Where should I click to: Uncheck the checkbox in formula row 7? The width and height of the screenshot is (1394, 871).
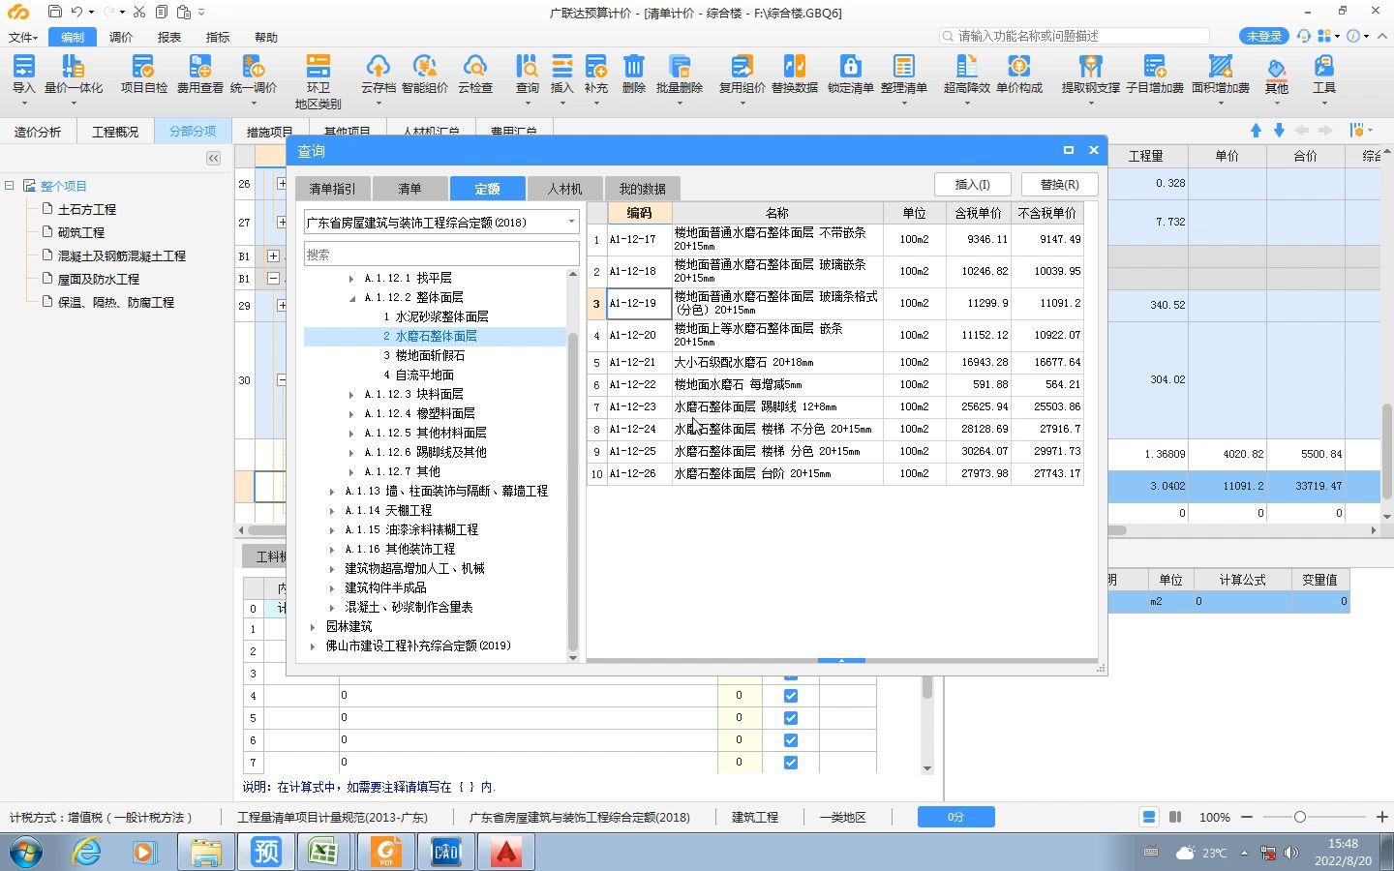[x=790, y=762]
